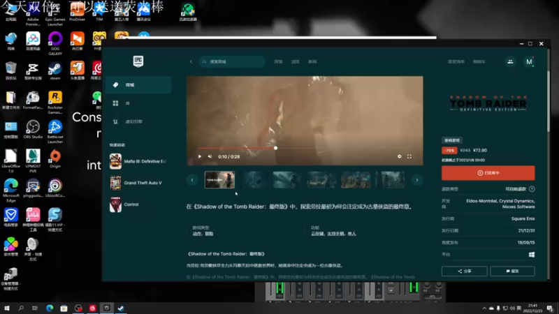Image resolution: width=559 pixels, height=314 pixels.
Task: Open Task View on the taskbar
Action: pyautogui.click(x=34, y=308)
